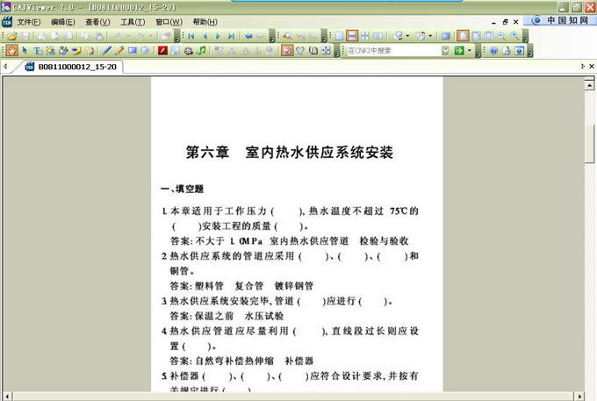Pick the rectangle annotation tool
The image size is (597, 401).
133,51
